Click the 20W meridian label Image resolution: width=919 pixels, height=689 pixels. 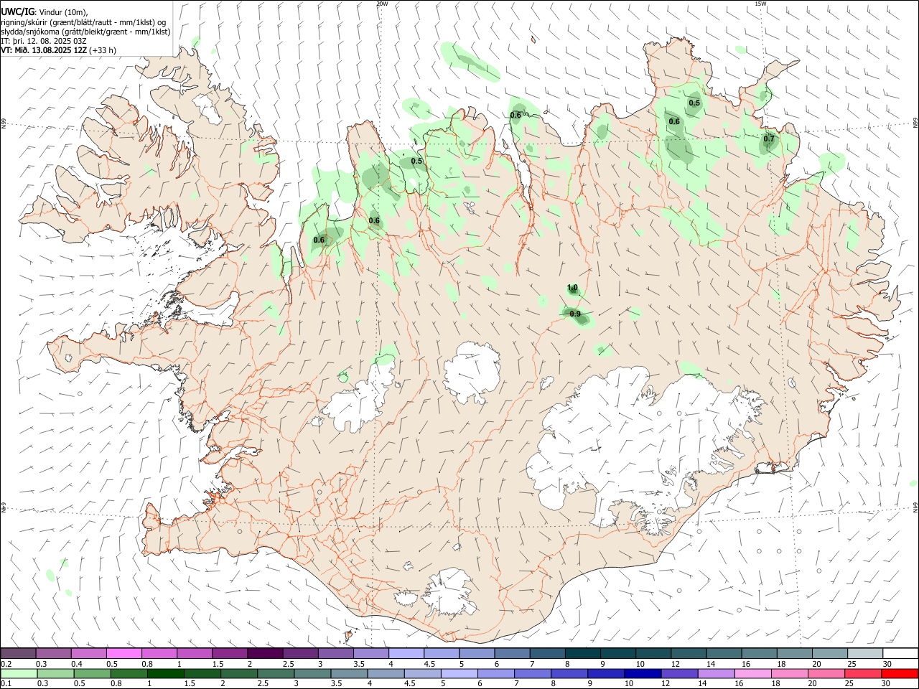pyautogui.click(x=382, y=4)
